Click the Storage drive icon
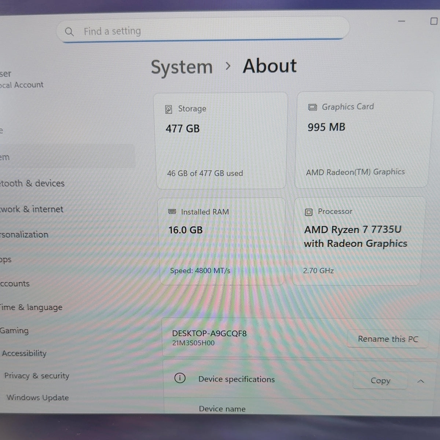This screenshot has width=440, height=440. [169, 109]
